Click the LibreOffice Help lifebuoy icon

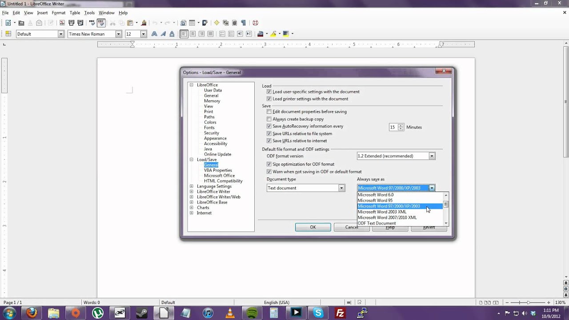click(x=255, y=23)
